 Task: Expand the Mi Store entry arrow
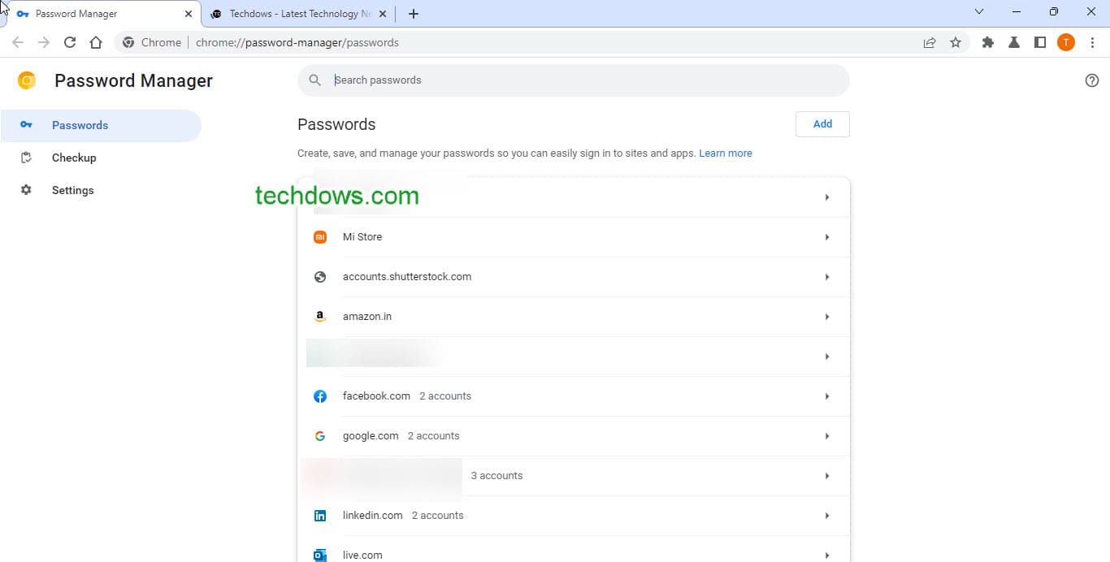pos(827,237)
